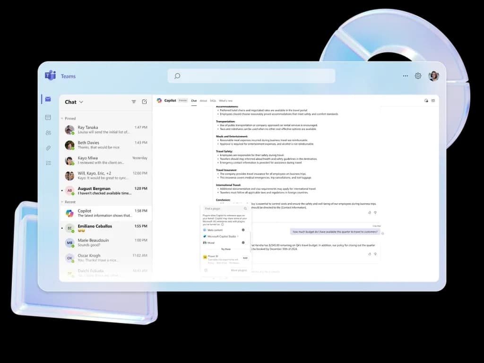This screenshot has width=484, height=363.
Task: Switch to the About tab
Action: coord(203,101)
